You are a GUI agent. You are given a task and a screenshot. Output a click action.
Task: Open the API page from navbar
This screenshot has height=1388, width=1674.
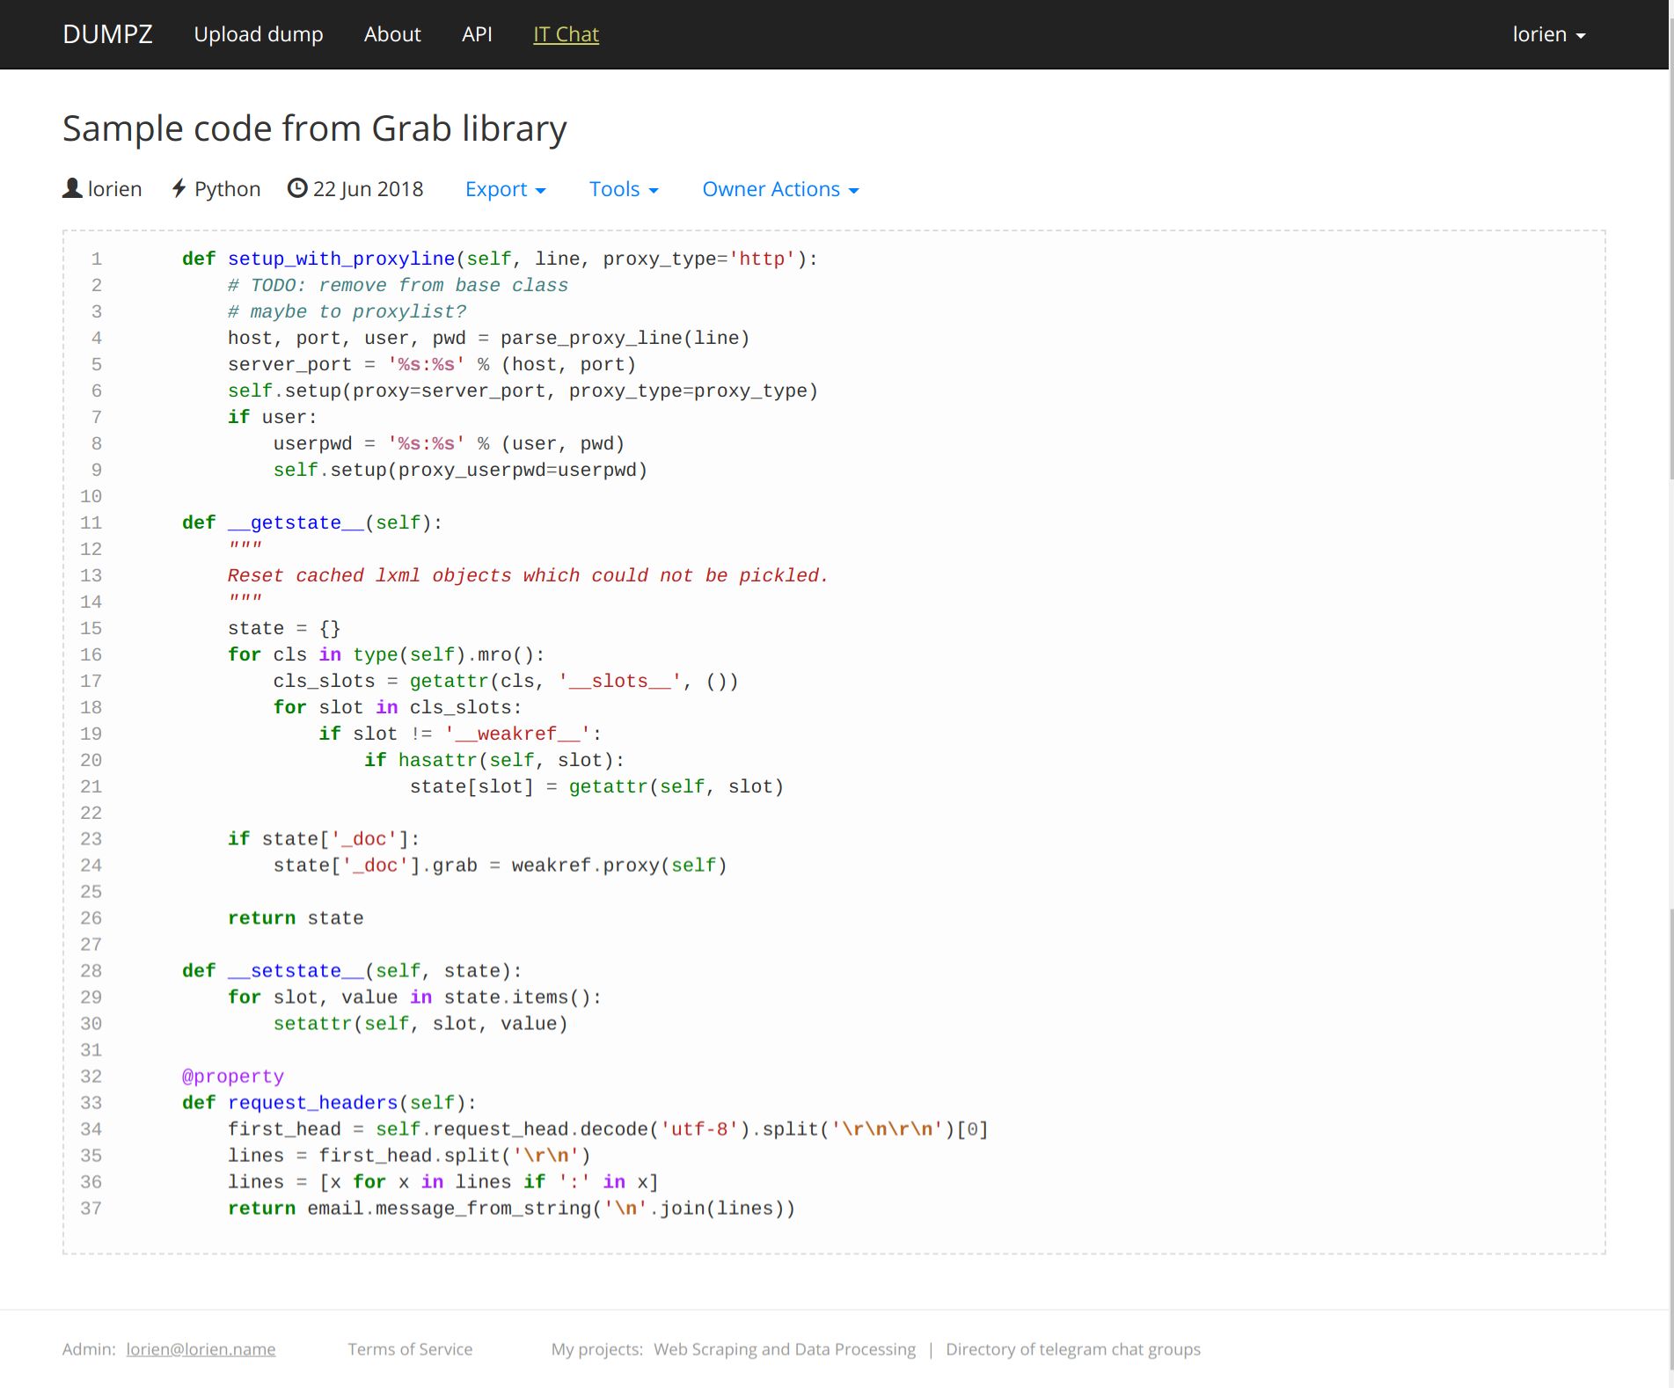point(477,34)
